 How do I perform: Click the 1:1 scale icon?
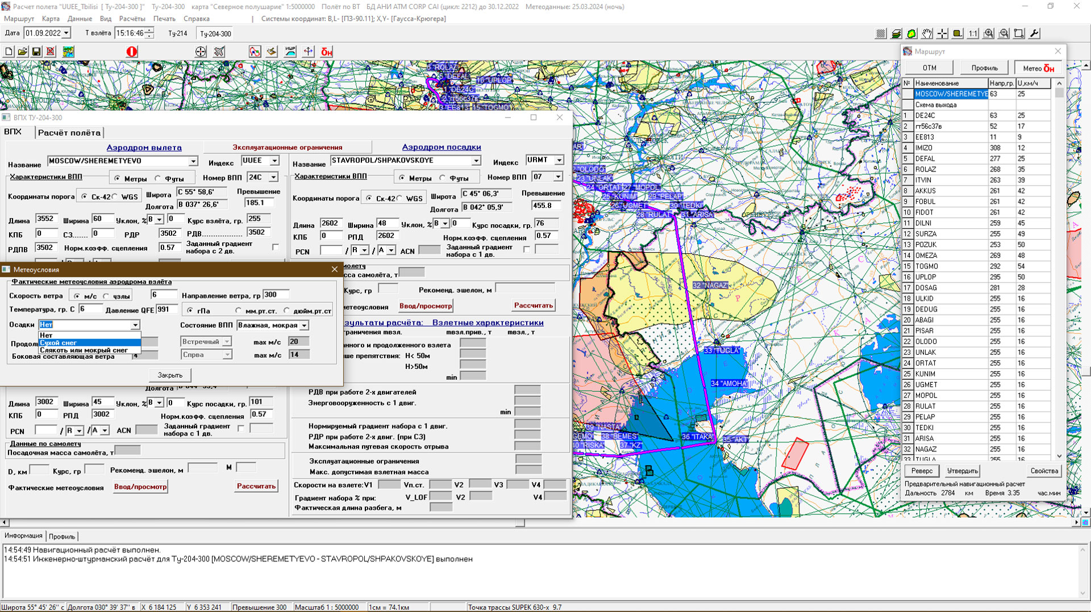(973, 33)
